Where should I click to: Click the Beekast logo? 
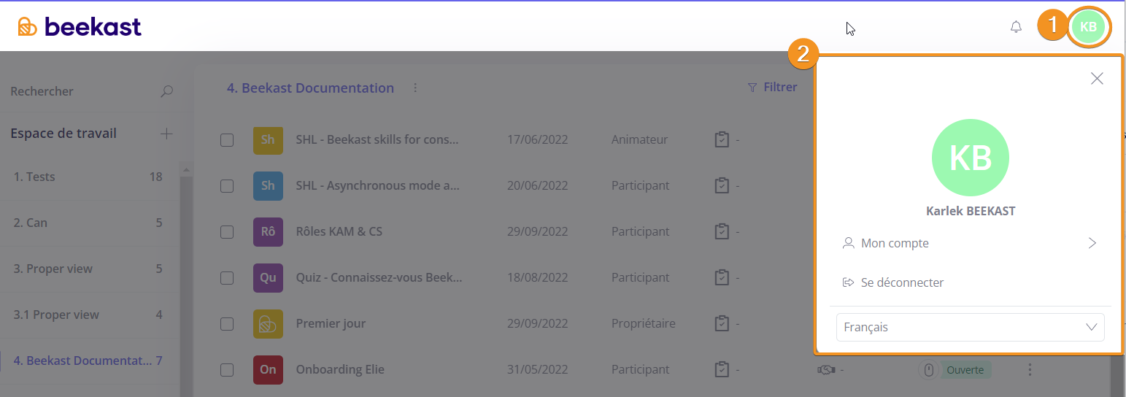pyautogui.click(x=80, y=27)
